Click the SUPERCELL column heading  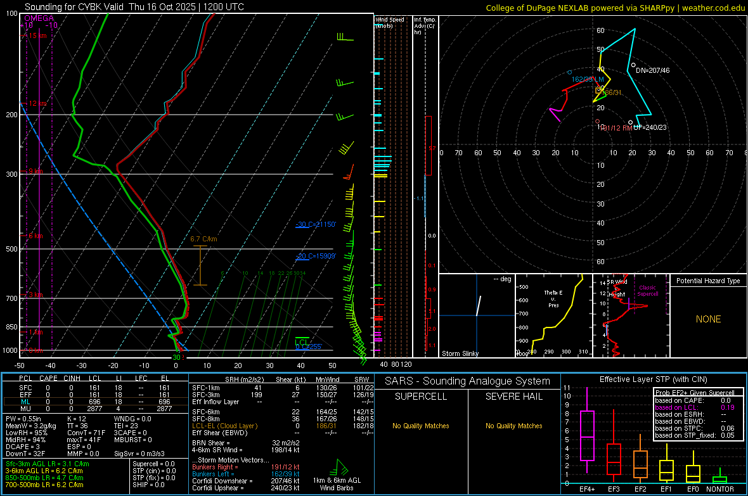click(421, 397)
